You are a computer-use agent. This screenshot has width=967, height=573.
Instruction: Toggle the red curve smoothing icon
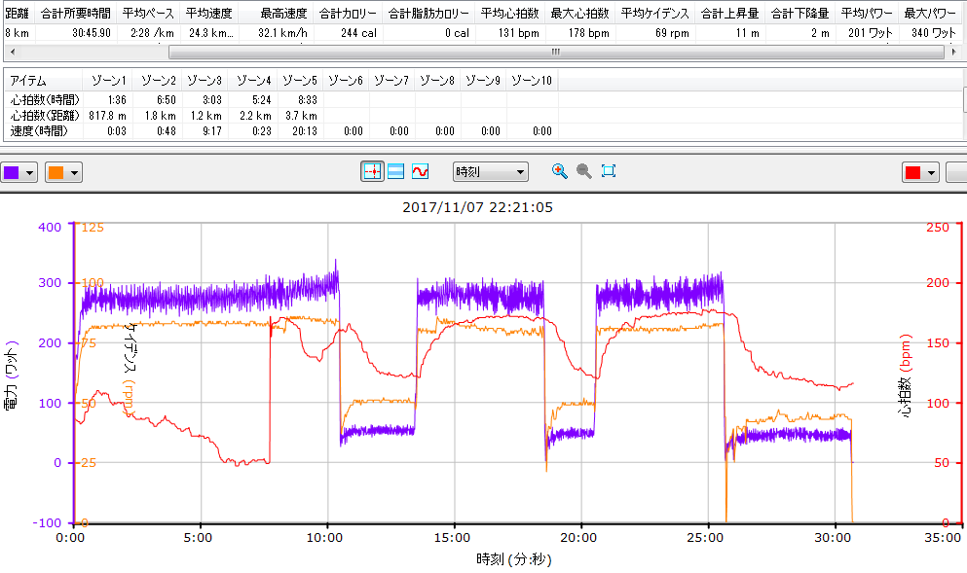pos(420,171)
